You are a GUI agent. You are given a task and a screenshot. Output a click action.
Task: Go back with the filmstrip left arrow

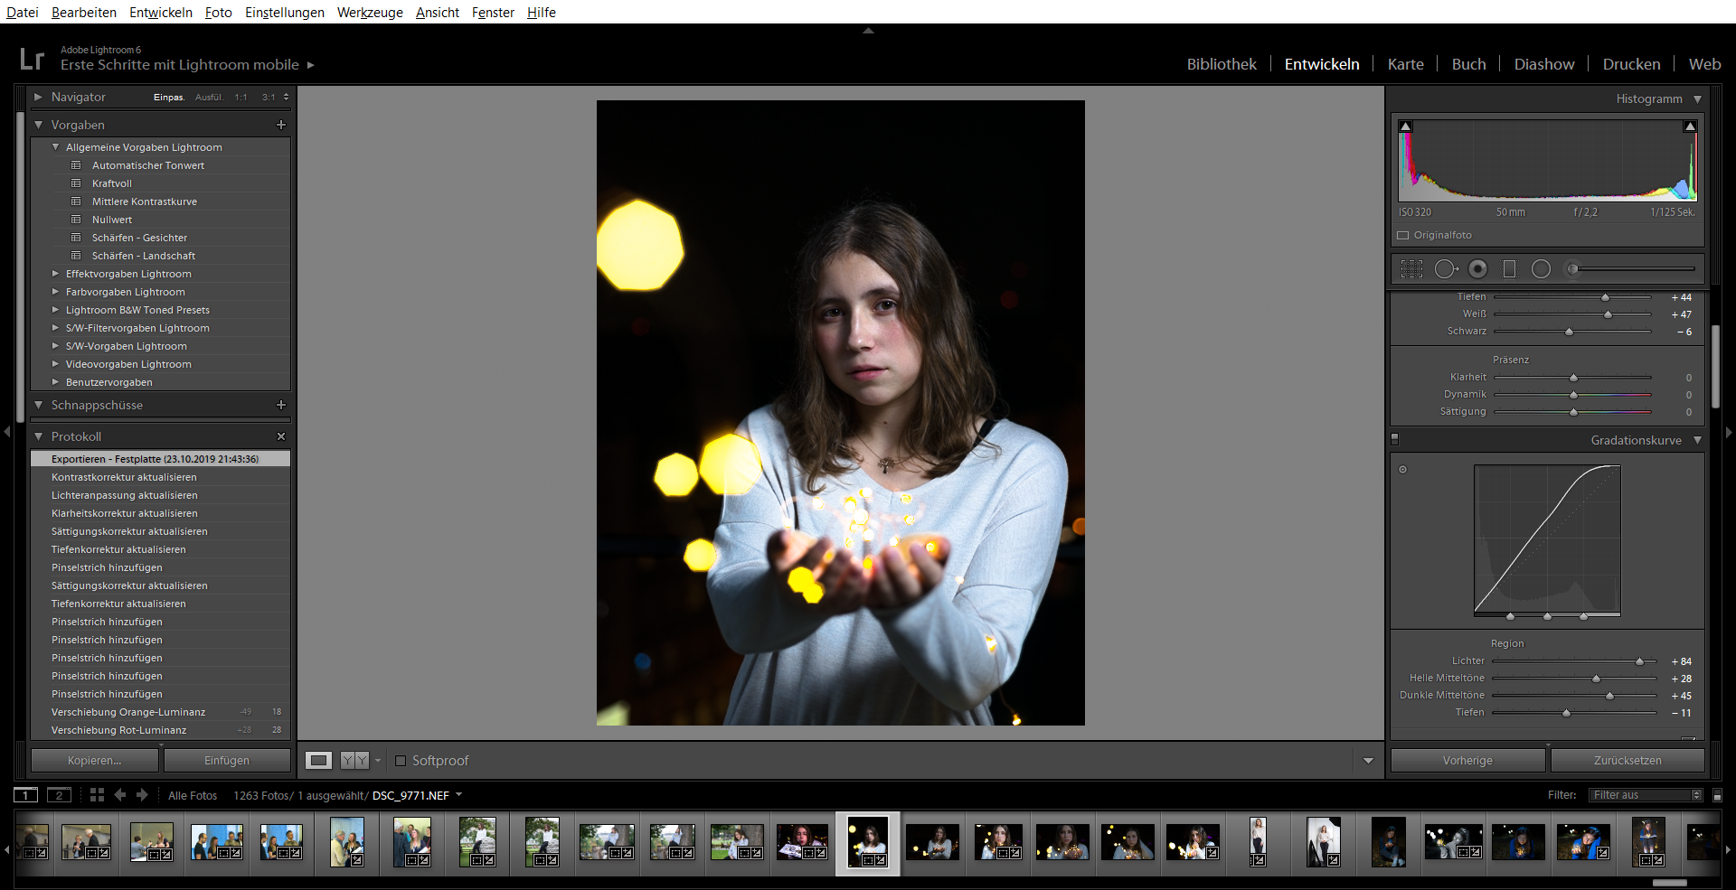coord(119,795)
